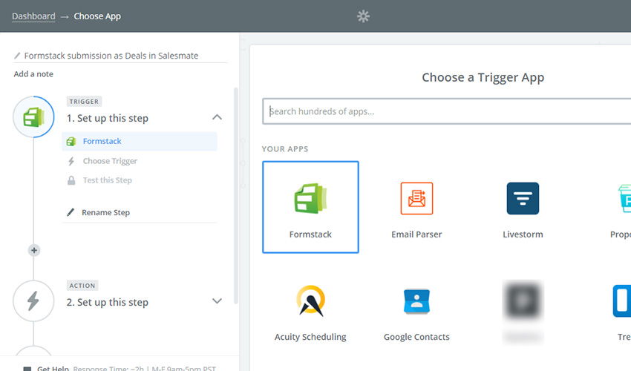The width and height of the screenshot is (631, 371).
Task: Go back via the Dashboard breadcrumb link
Action: tap(33, 16)
